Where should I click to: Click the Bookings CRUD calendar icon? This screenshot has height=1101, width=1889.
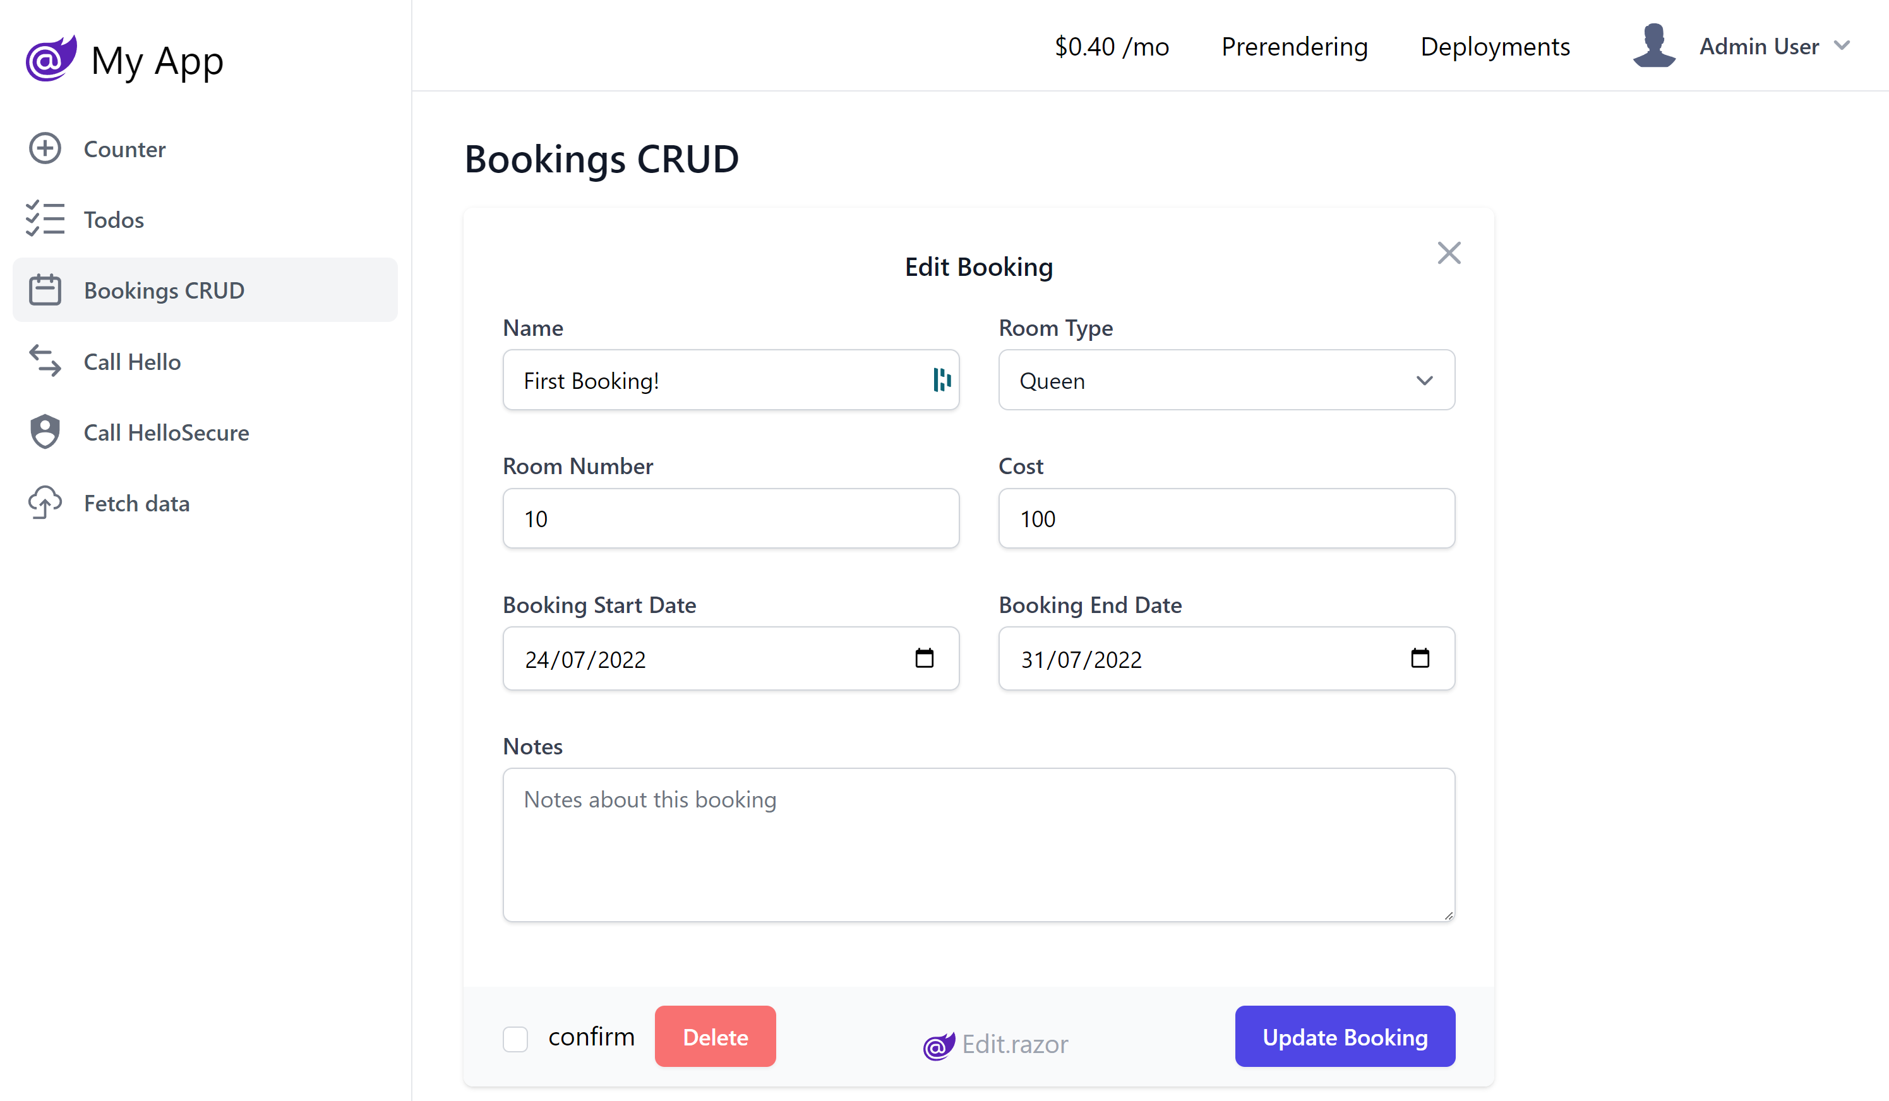[45, 290]
